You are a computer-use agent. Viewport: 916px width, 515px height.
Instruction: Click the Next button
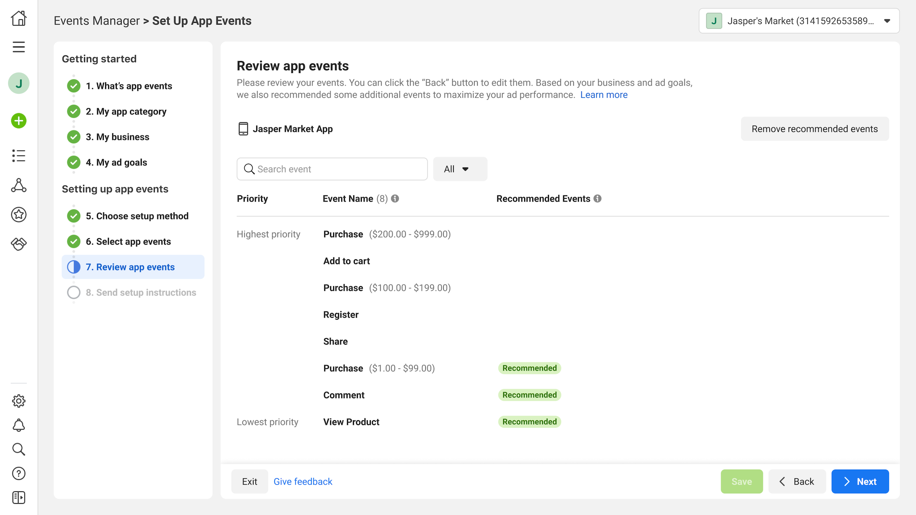[x=860, y=481]
